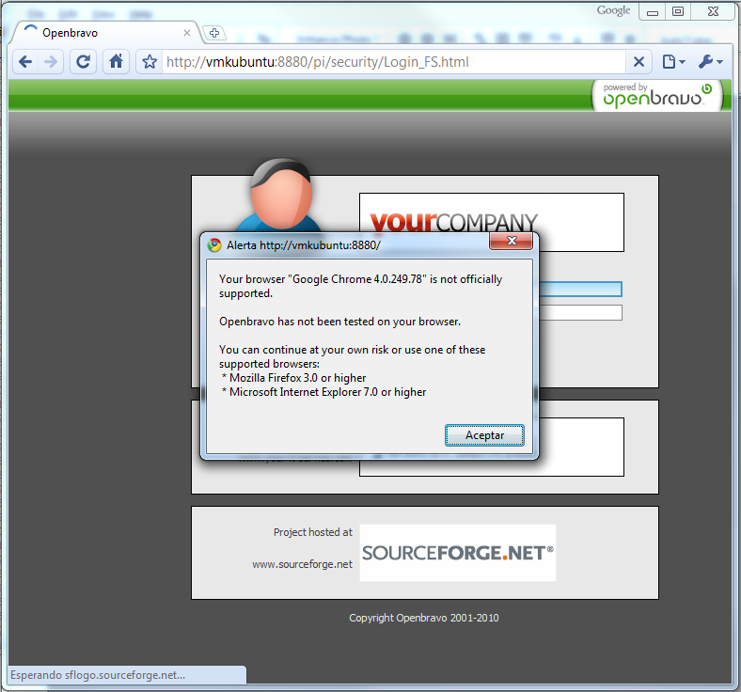Click the Mozilla Firefox 3.0 line
Screen dimensions: 741x692
293,378
